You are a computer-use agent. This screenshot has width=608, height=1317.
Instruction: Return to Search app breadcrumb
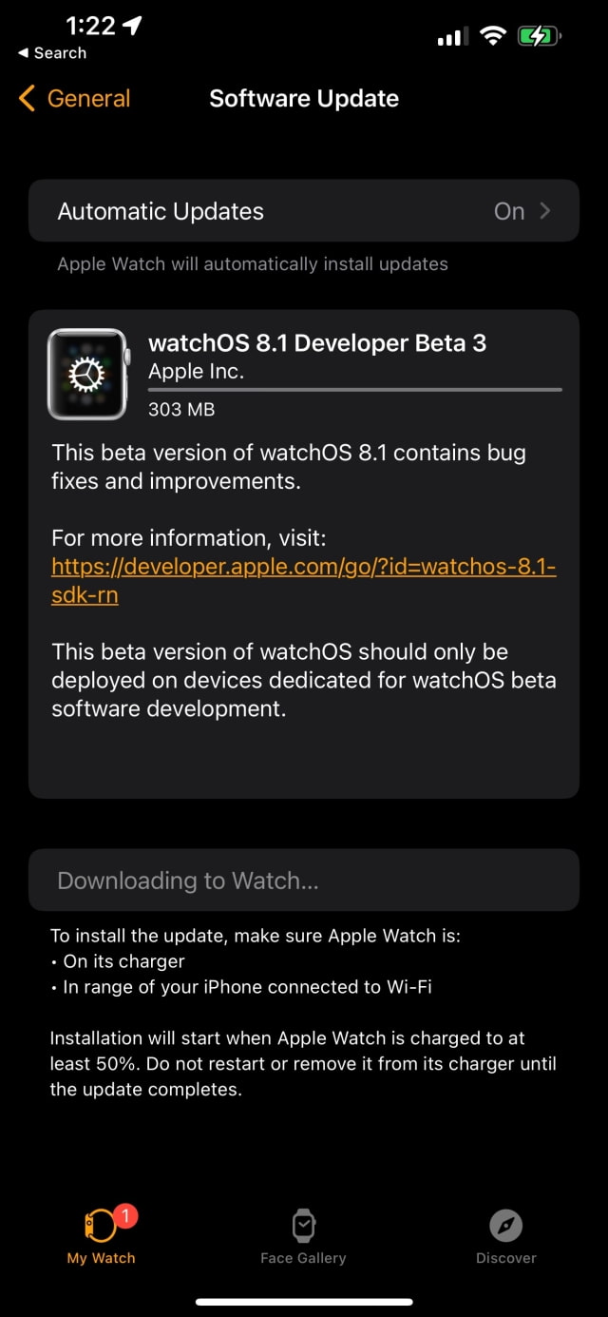pos(52,53)
